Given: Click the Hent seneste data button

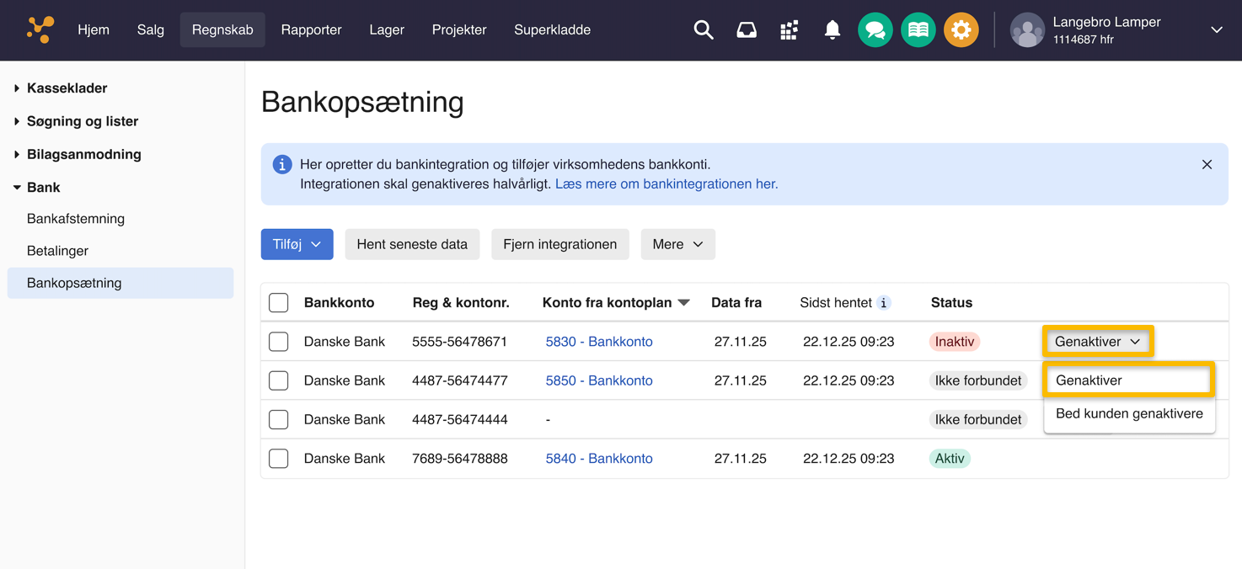Looking at the screenshot, I should pyautogui.click(x=412, y=244).
